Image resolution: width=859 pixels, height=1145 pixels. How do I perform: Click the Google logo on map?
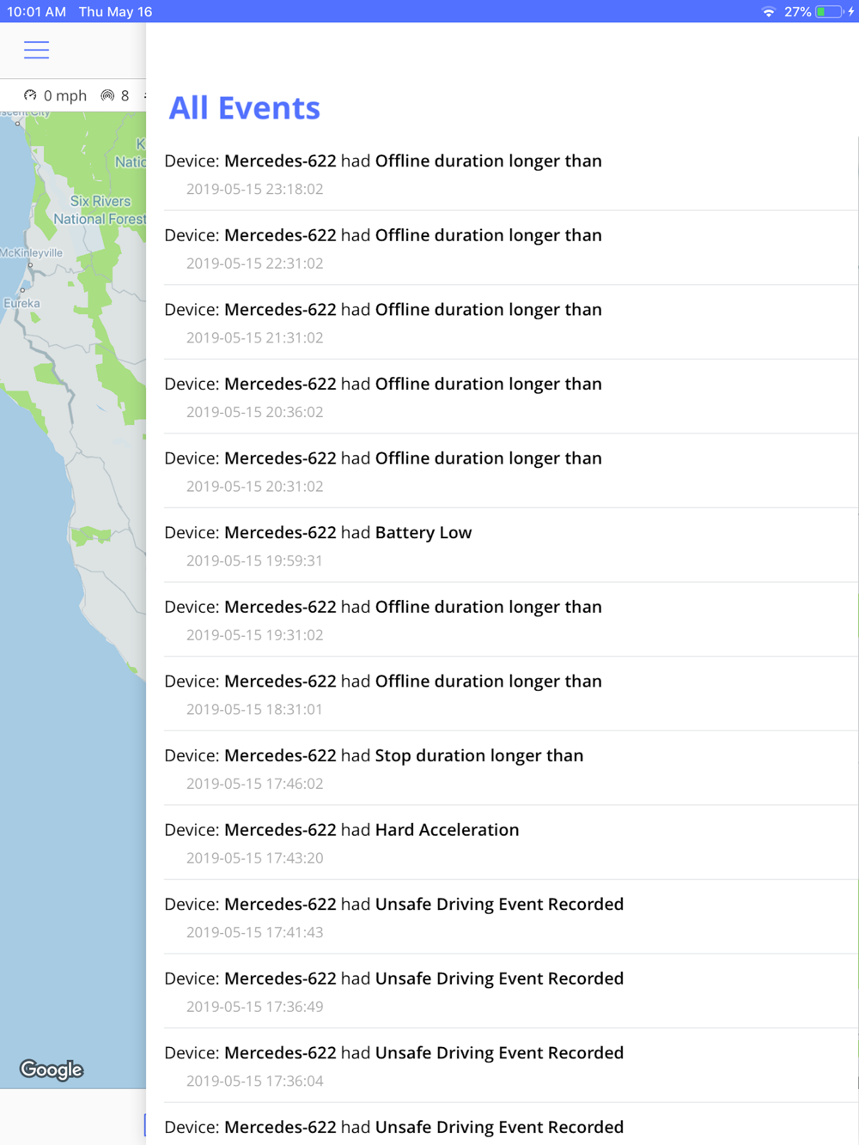pyautogui.click(x=52, y=1069)
